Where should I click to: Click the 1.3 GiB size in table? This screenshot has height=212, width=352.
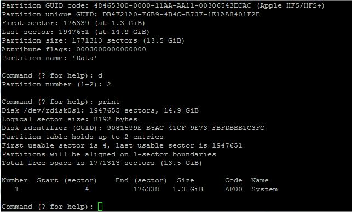click(188, 189)
